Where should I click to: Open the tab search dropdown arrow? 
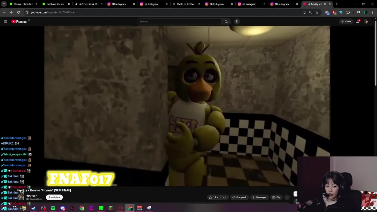[x=4, y=4]
